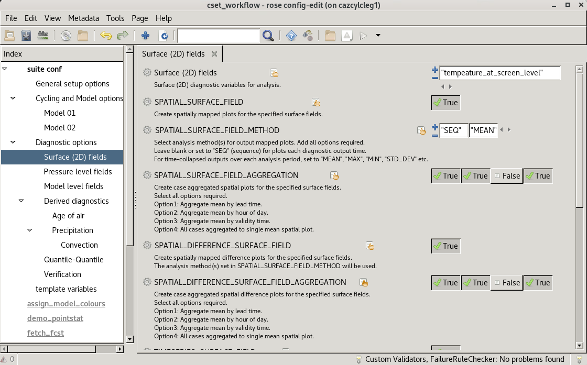587x365 pixels.
Task: Open the File menu
Action: [11, 18]
